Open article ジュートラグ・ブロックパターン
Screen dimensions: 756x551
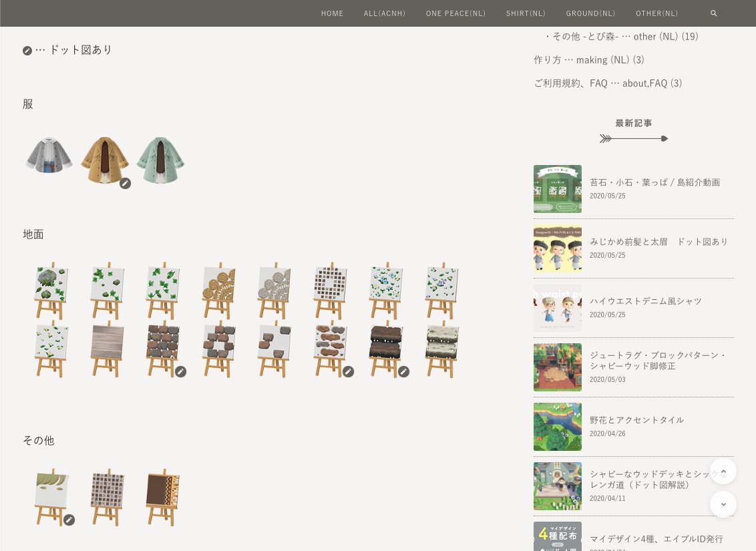[x=657, y=361]
